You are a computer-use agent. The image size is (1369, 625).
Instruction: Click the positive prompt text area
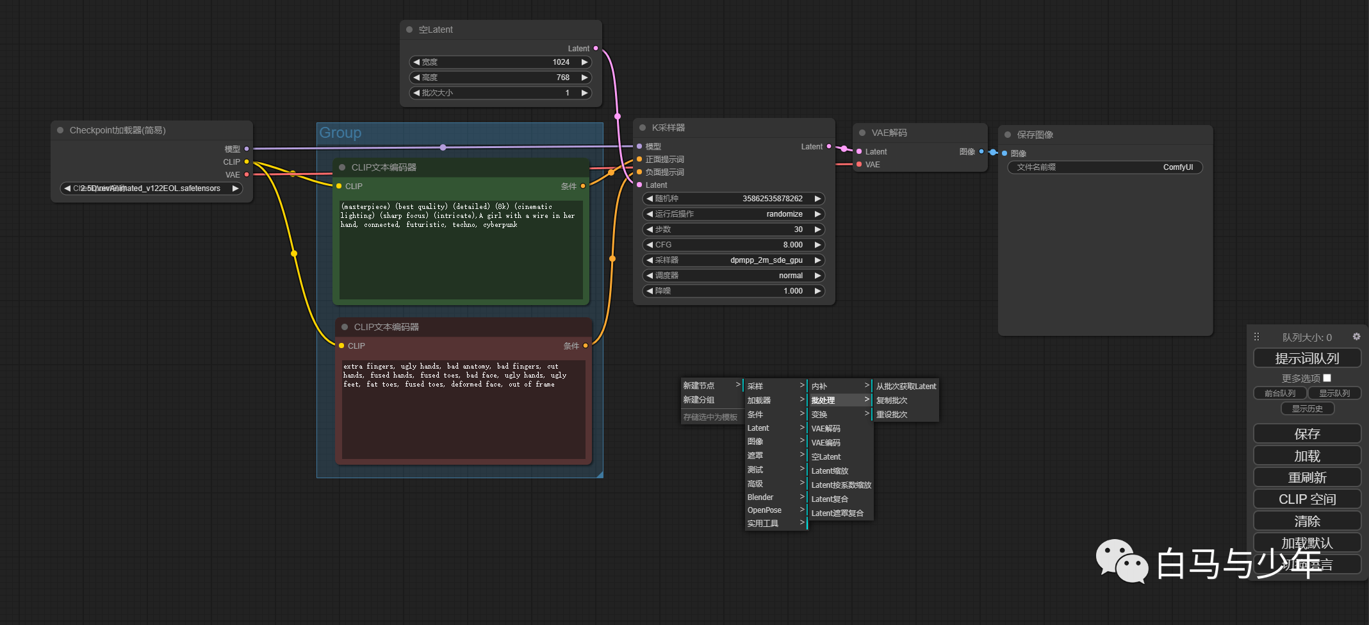461,249
